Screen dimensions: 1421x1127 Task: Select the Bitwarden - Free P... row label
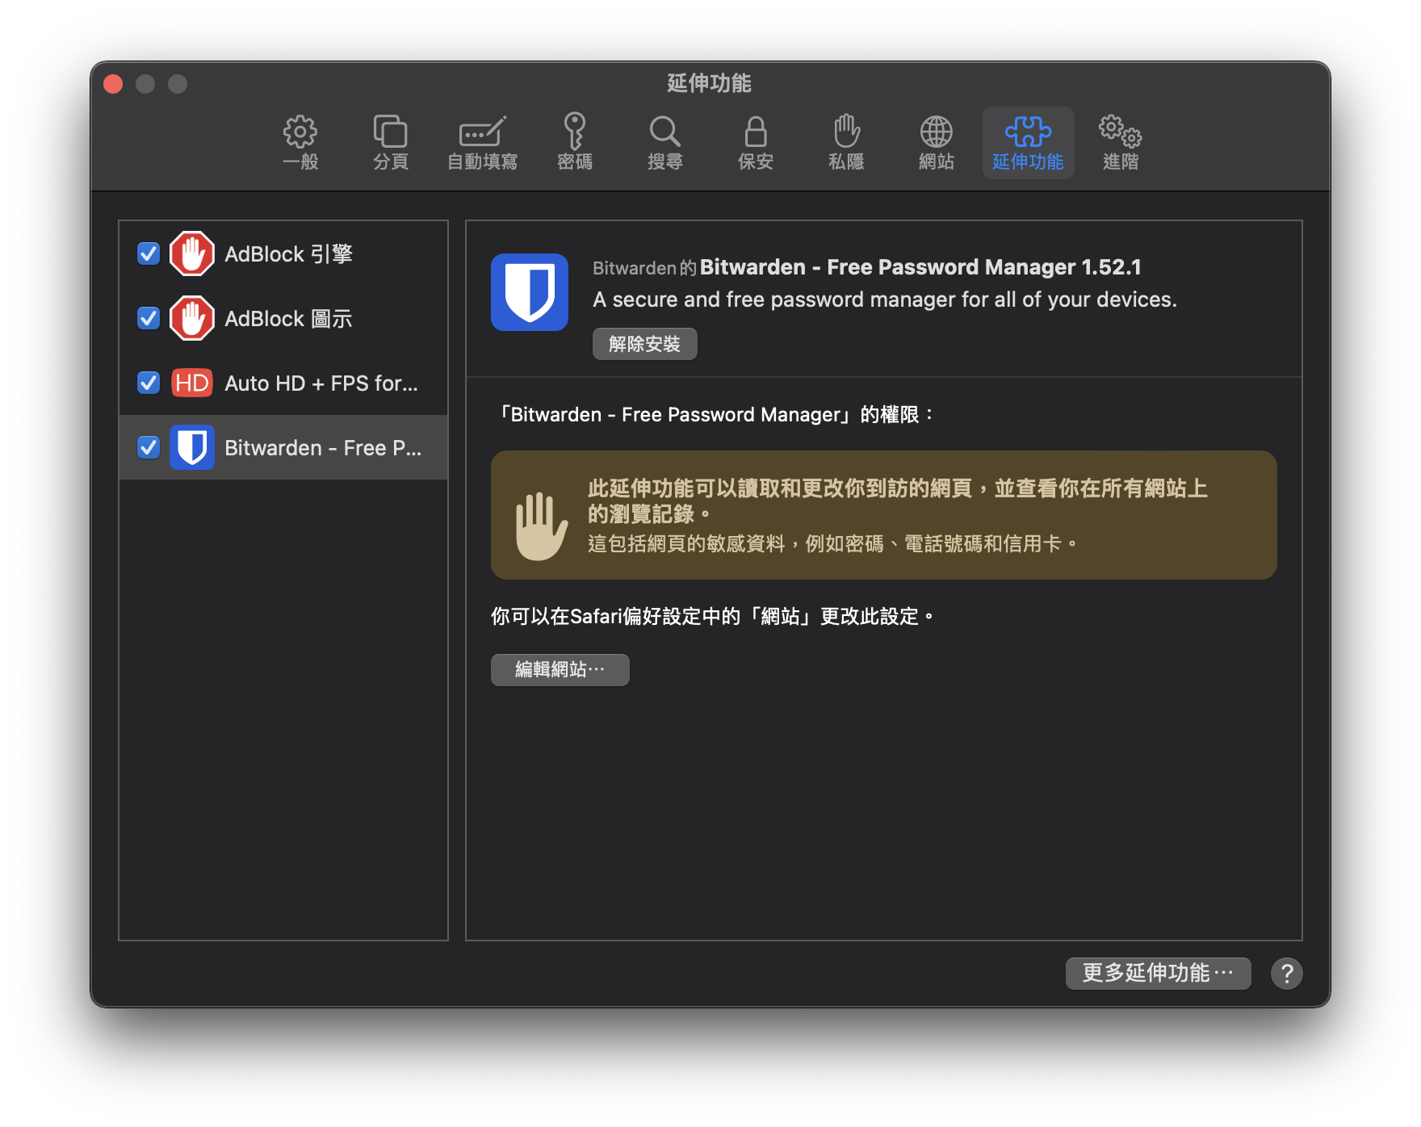(323, 447)
